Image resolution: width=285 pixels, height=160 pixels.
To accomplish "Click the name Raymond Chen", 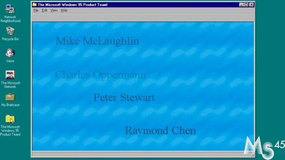I will tap(161, 130).
